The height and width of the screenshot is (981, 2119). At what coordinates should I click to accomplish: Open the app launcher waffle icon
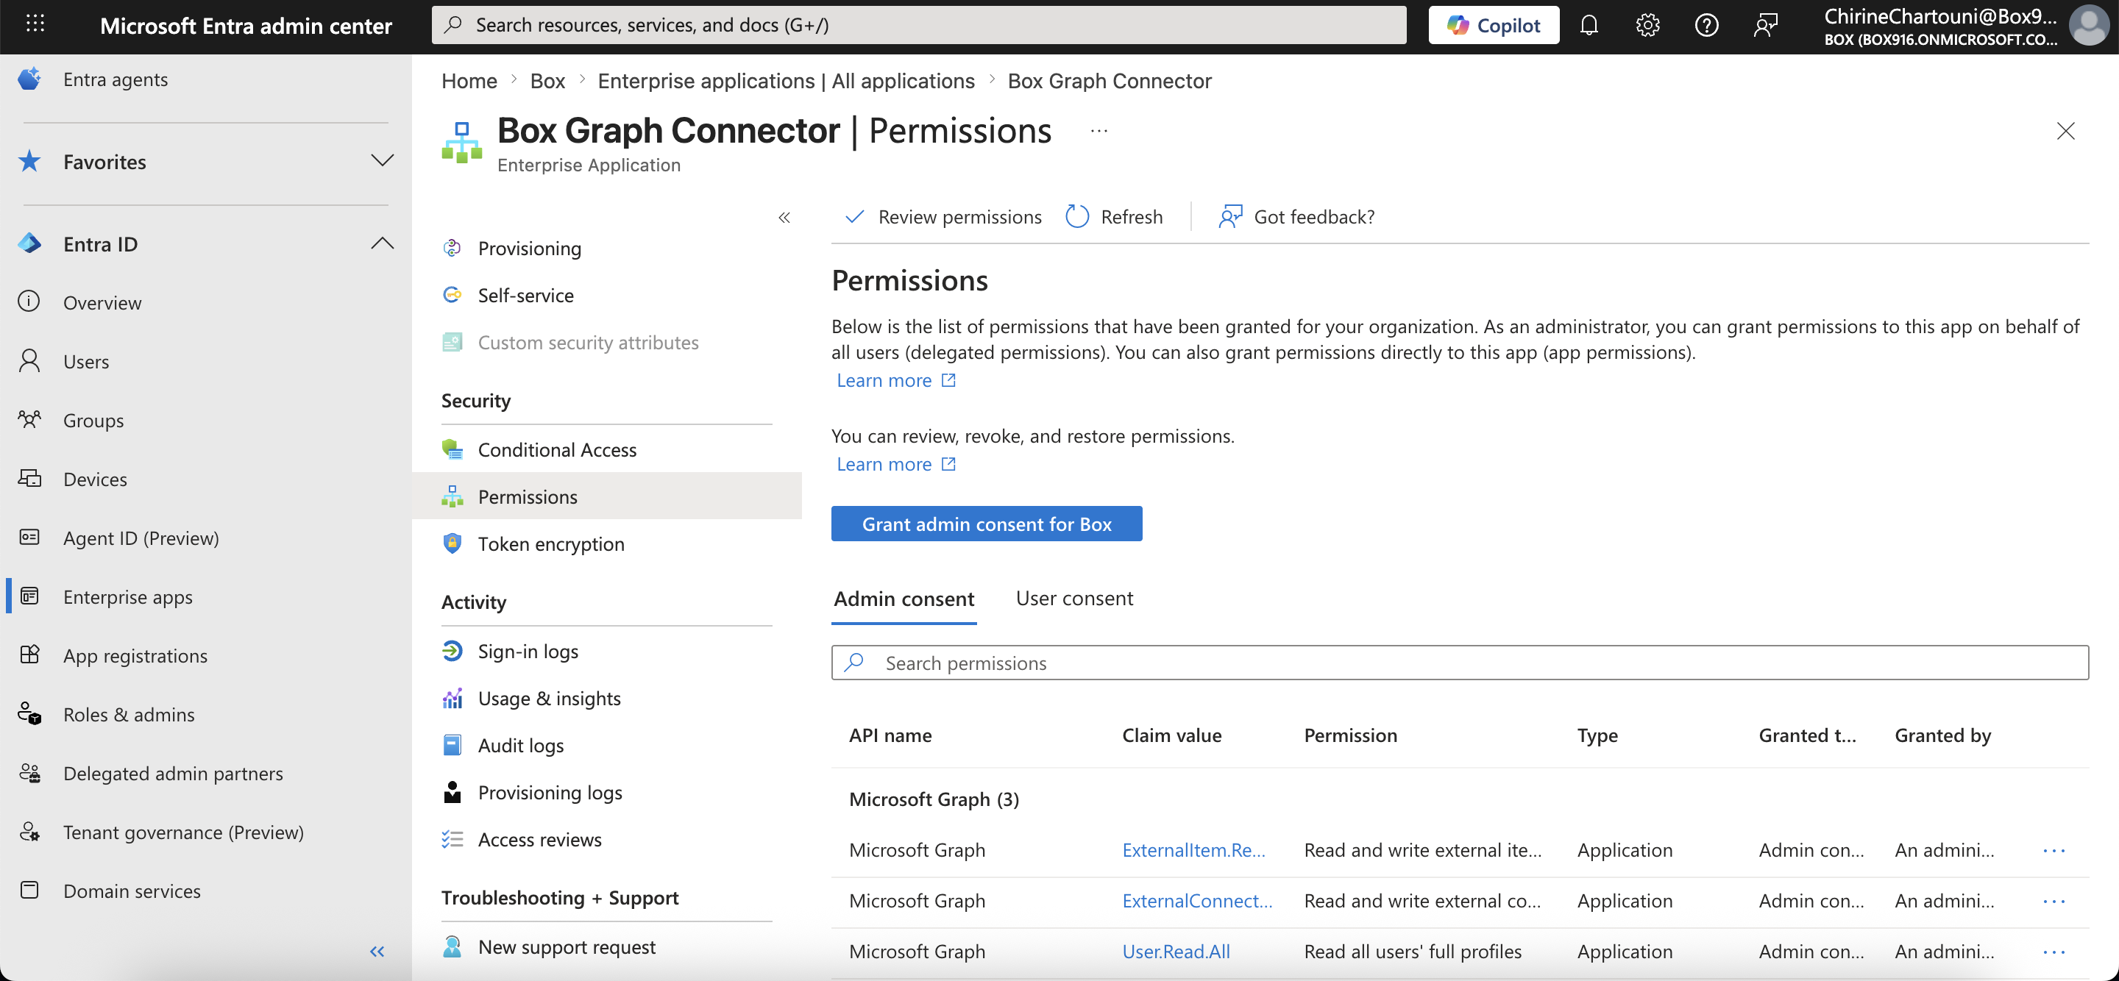pos(35,24)
